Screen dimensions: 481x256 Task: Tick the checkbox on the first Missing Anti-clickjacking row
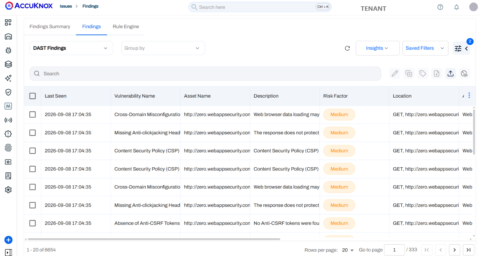pyautogui.click(x=33, y=133)
